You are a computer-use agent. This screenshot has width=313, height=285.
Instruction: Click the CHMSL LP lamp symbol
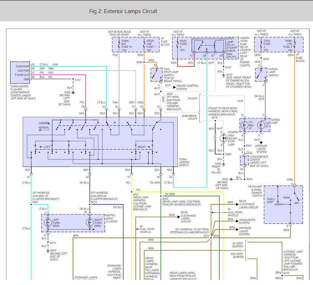(244, 125)
